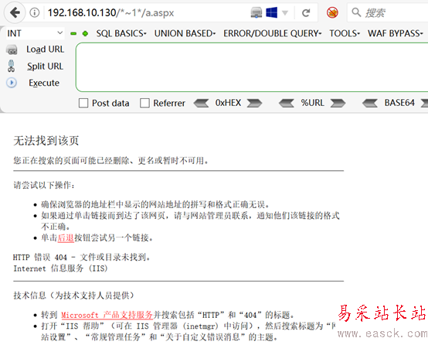Click the Execute play icon
Viewport: 428px width, 345px height.
12,83
